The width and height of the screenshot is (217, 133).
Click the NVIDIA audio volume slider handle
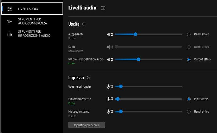[x=138, y=59]
